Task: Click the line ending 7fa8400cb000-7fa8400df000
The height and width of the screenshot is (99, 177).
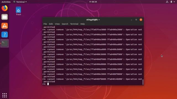Action: pos(92,54)
